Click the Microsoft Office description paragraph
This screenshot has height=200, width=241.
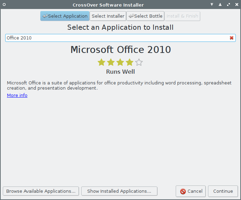tap(119, 85)
